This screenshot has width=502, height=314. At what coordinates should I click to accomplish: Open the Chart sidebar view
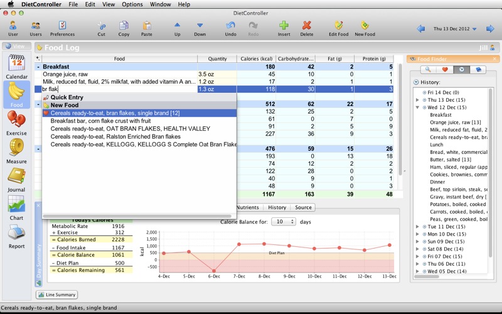(17, 208)
